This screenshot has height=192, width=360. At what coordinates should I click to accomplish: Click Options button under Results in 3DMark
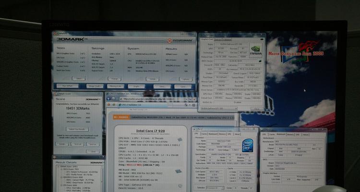[186, 79]
